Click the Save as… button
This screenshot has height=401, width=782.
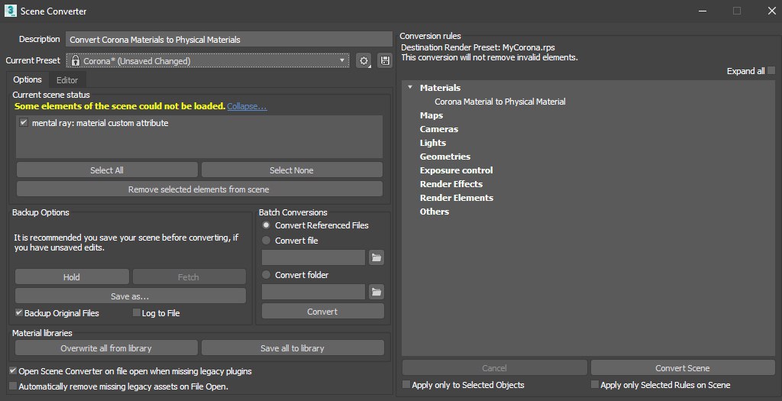[130, 296]
